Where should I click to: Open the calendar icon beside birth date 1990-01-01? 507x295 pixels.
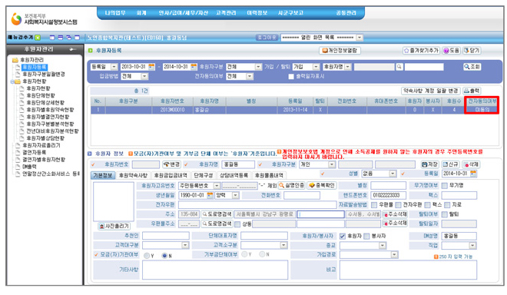pyautogui.click(x=210, y=195)
